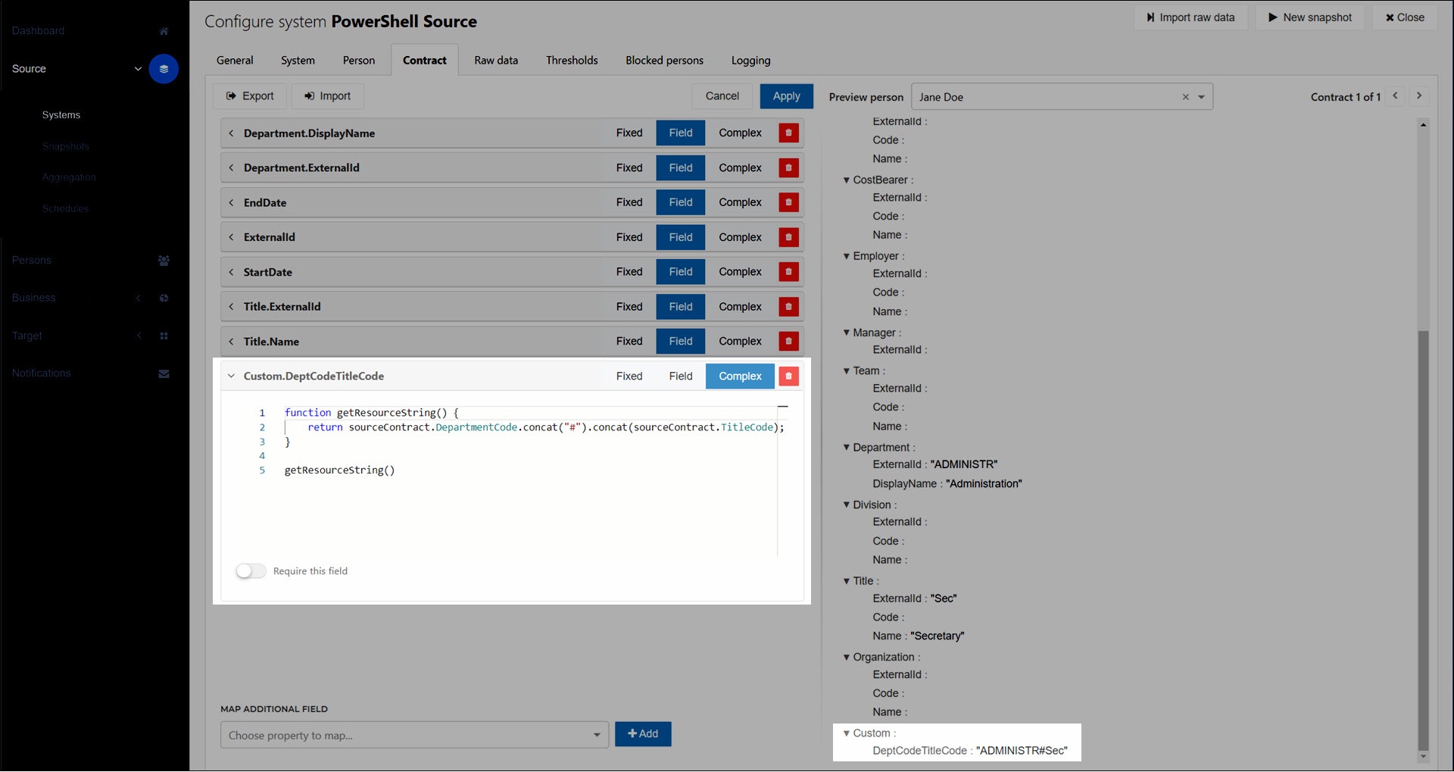Viewport: 1454px width, 772px height.
Task: Set ExternalId mapping to Fixed
Action: pos(629,238)
